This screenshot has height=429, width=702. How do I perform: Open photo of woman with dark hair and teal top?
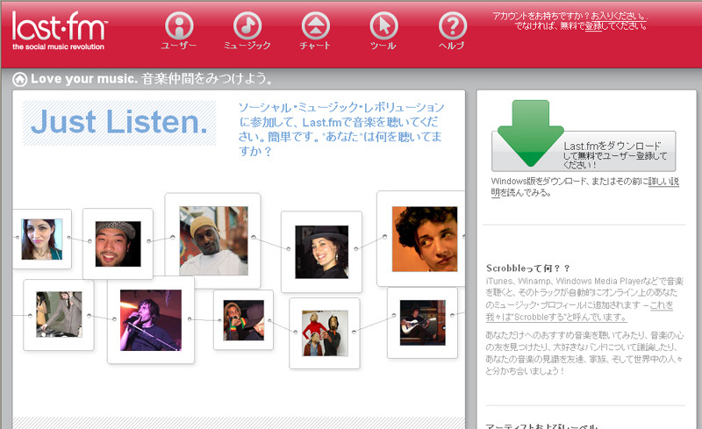(x=42, y=240)
